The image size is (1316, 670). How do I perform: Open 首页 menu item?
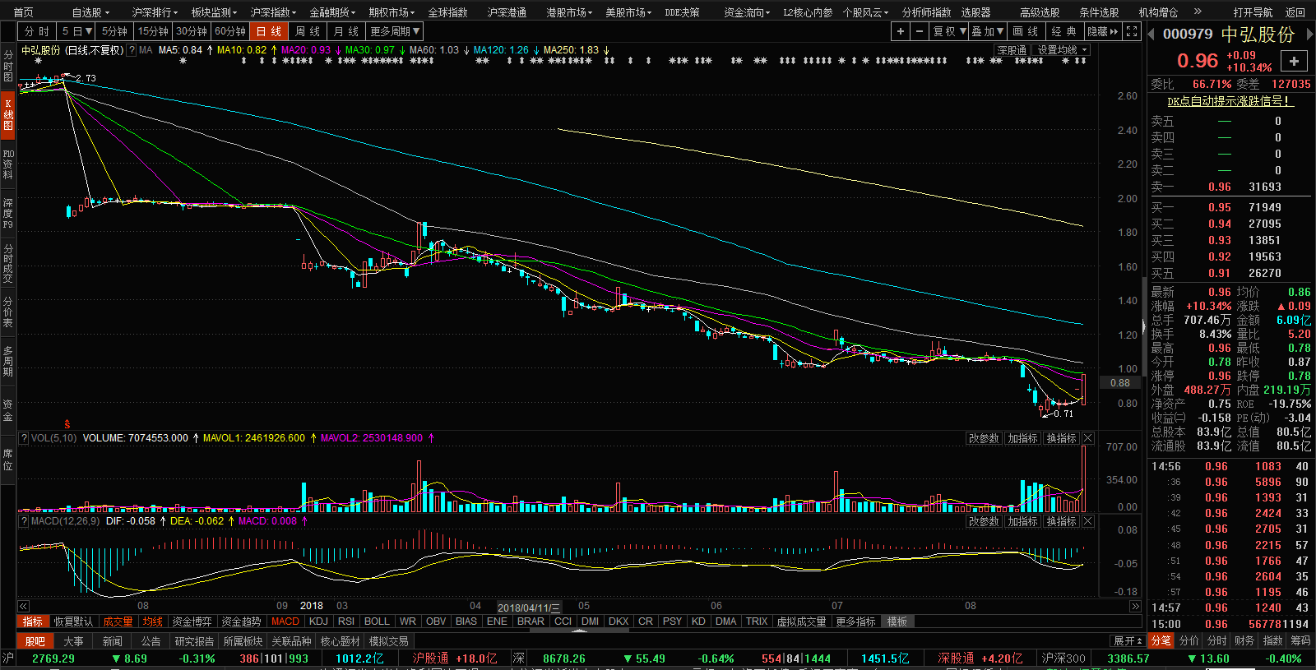pyautogui.click(x=24, y=12)
